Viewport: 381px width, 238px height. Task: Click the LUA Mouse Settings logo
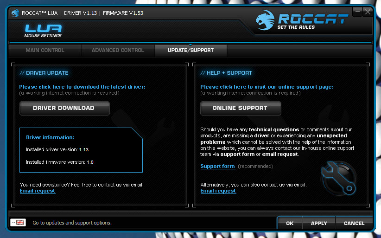tap(43, 31)
